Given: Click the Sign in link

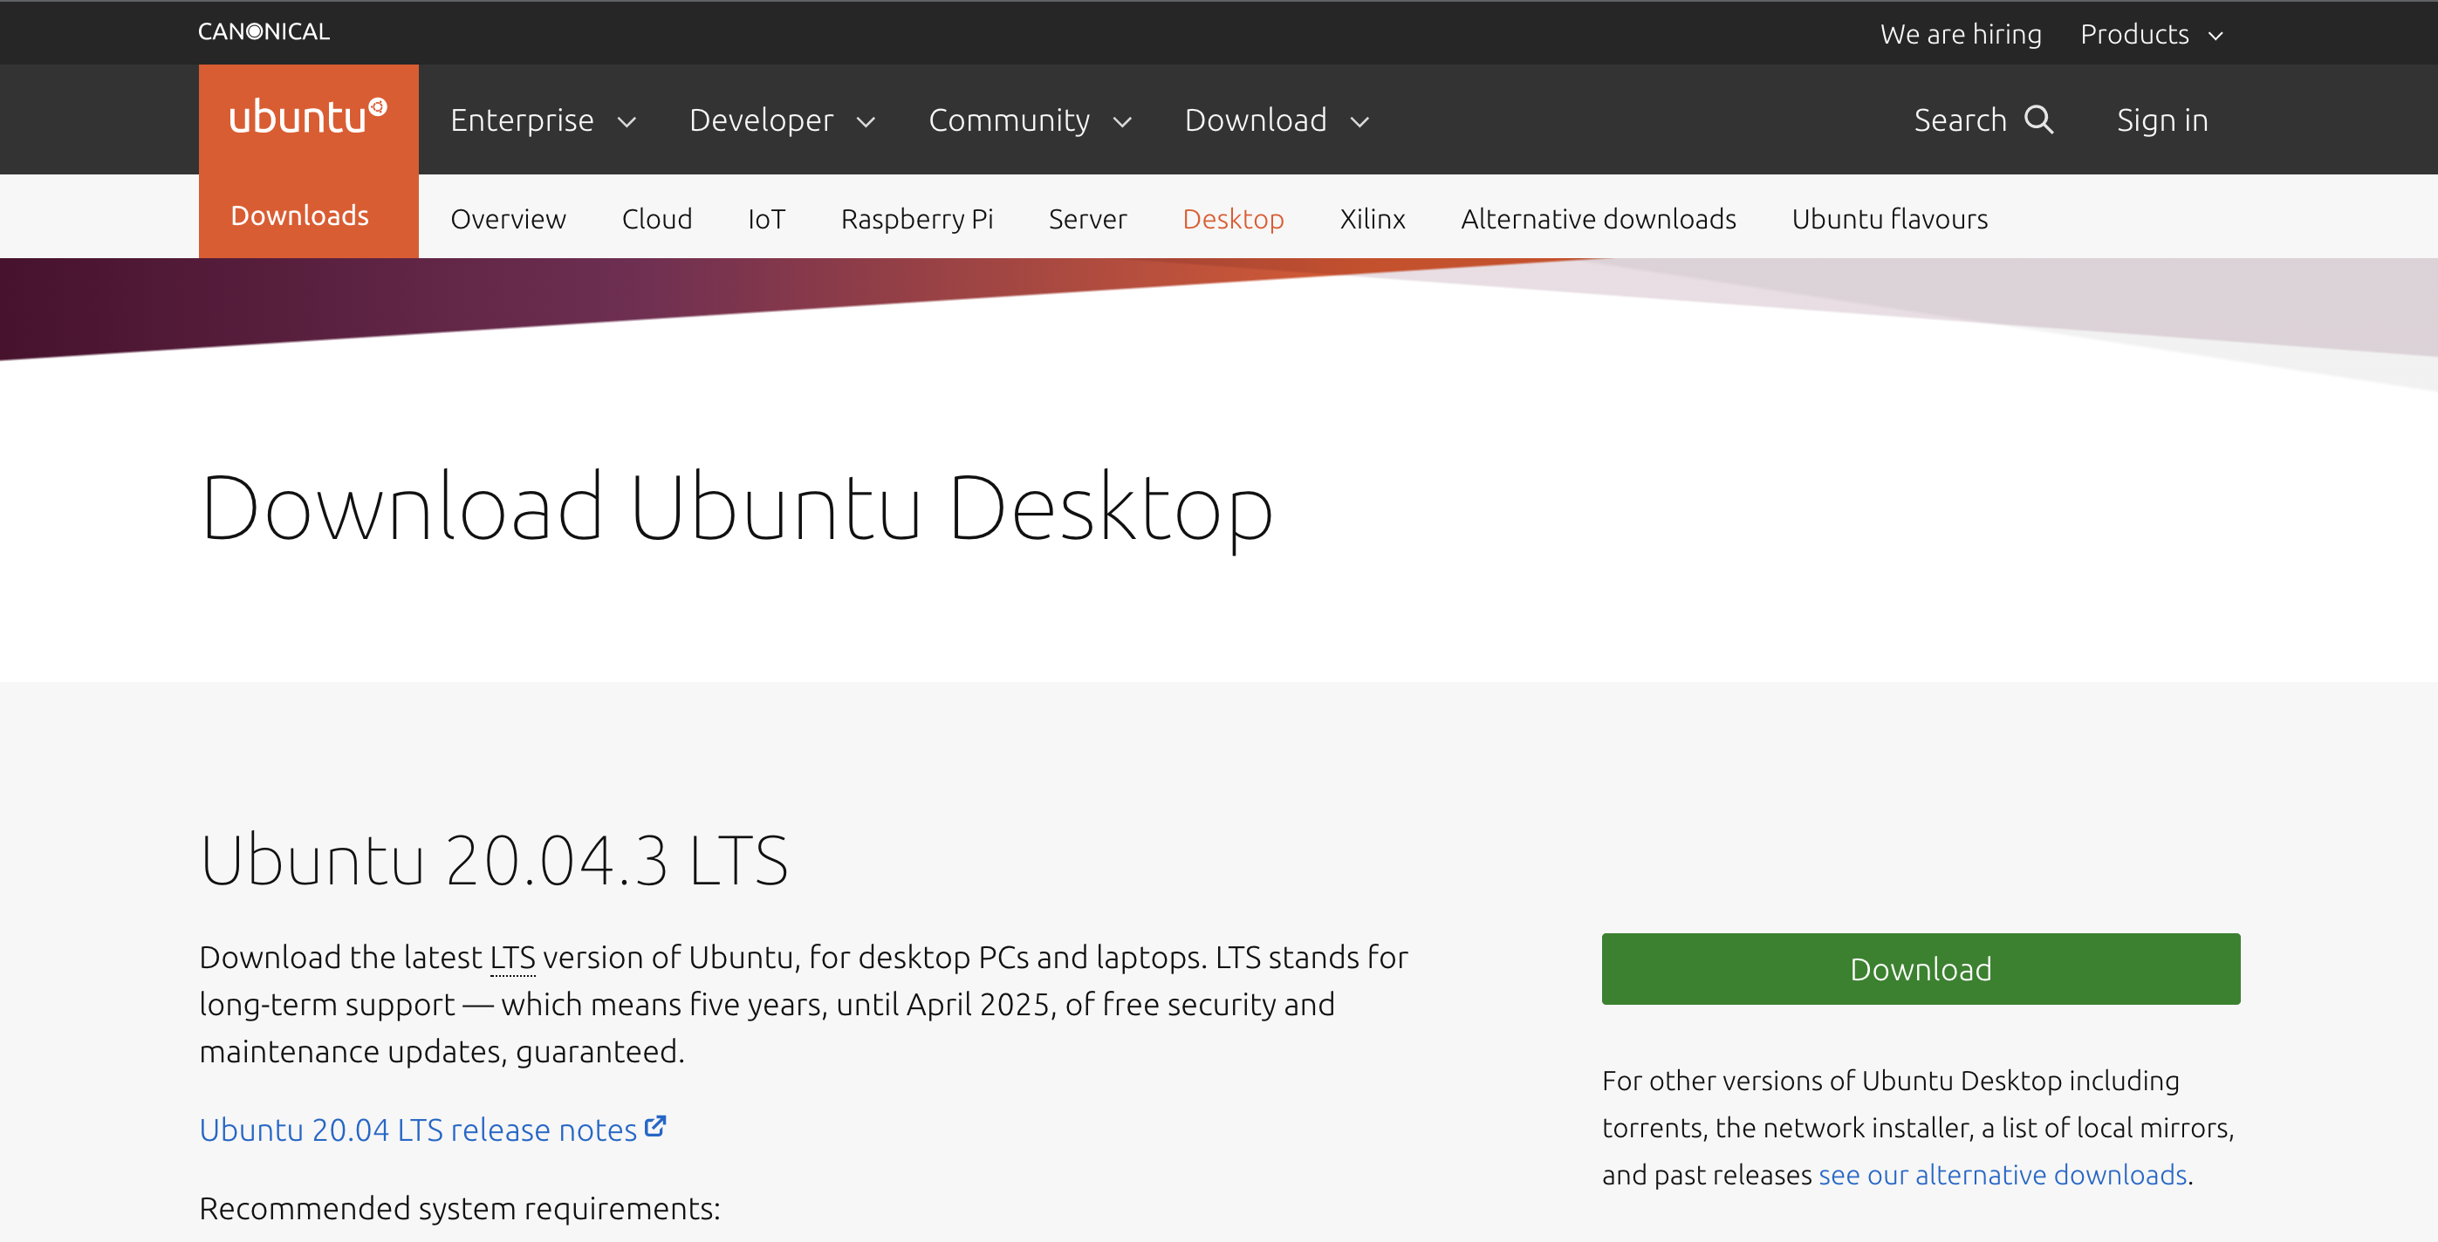Looking at the screenshot, I should (x=2161, y=120).
